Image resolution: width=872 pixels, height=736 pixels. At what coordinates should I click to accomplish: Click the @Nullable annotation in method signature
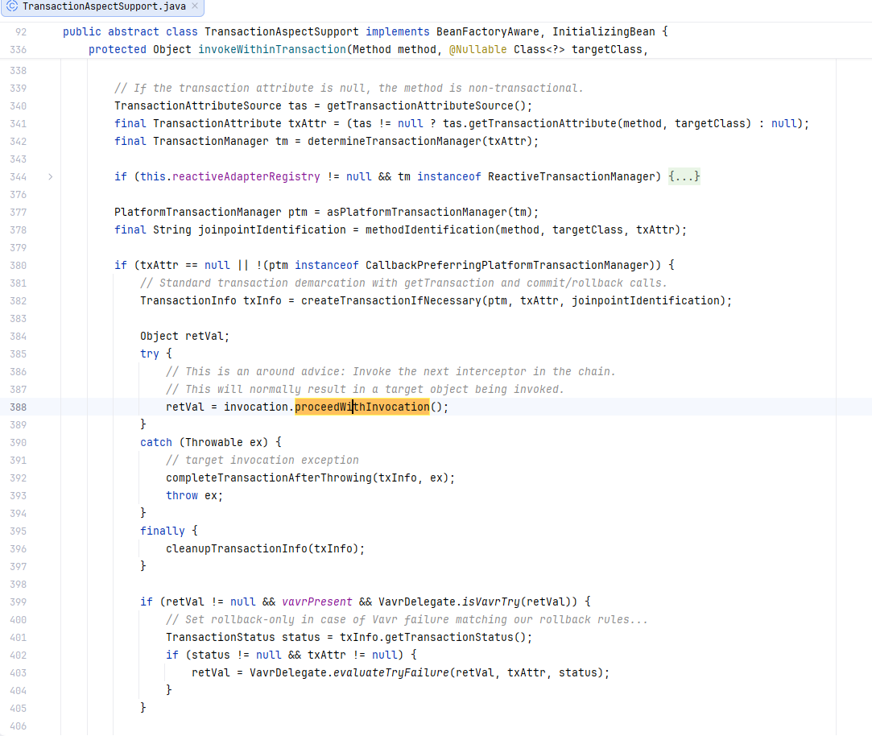click(x=477, y=49)
